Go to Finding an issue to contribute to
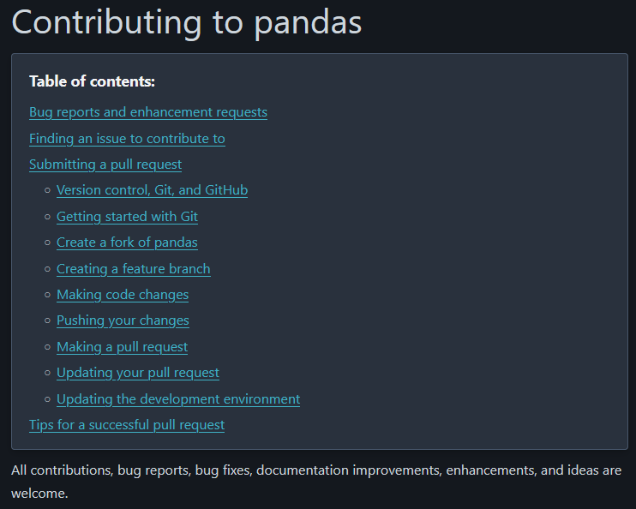 click(x=127, y=139)
